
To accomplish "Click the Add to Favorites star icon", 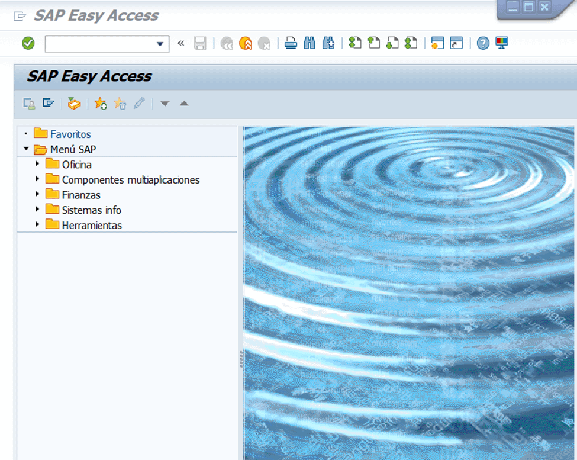I will point(101,104).
